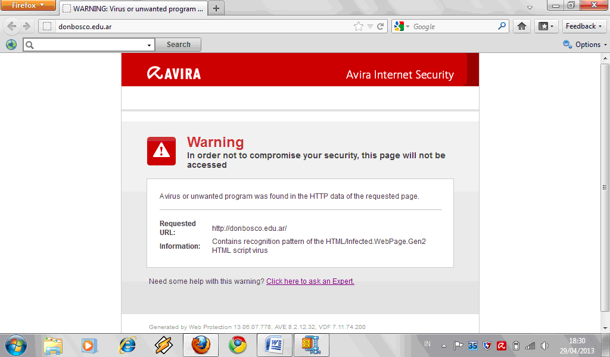
Task: Click the toolbar Search button
Action: [x=178, y=45]
